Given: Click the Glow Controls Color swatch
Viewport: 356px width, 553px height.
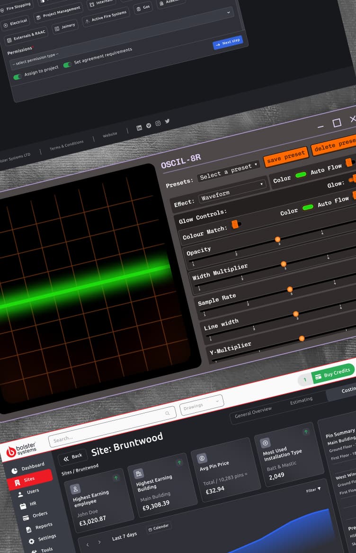Looking at the screenshot, I should coord(308,207).
